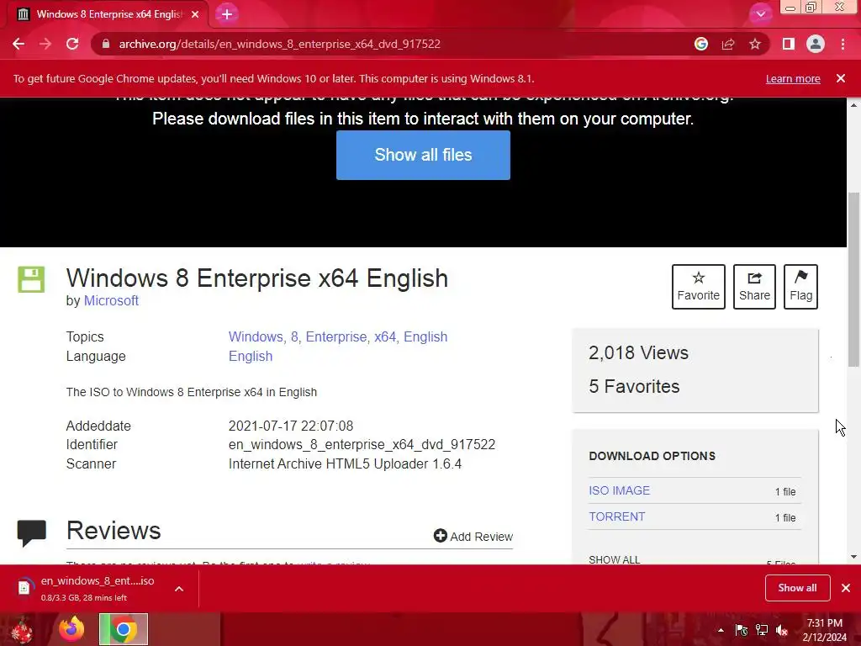Open the Google icon in address bar
This screenshot has width=861, height=646.
point(700,44)
